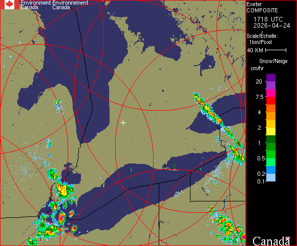Click the Exeter COMPOSITE title label

tap(262, 7)
